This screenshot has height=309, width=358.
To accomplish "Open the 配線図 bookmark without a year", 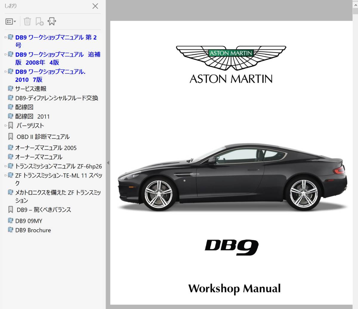I will [24, 107].
